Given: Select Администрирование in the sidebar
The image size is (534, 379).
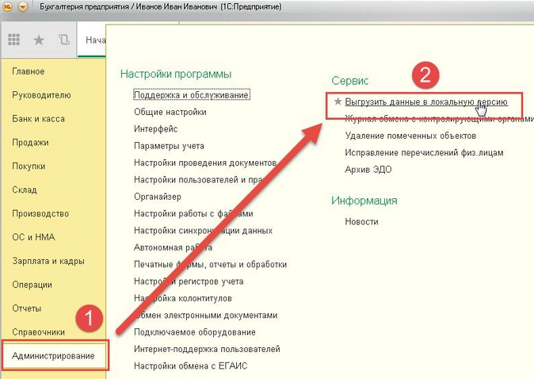Looking at the screenshot, I should (53, 356).
